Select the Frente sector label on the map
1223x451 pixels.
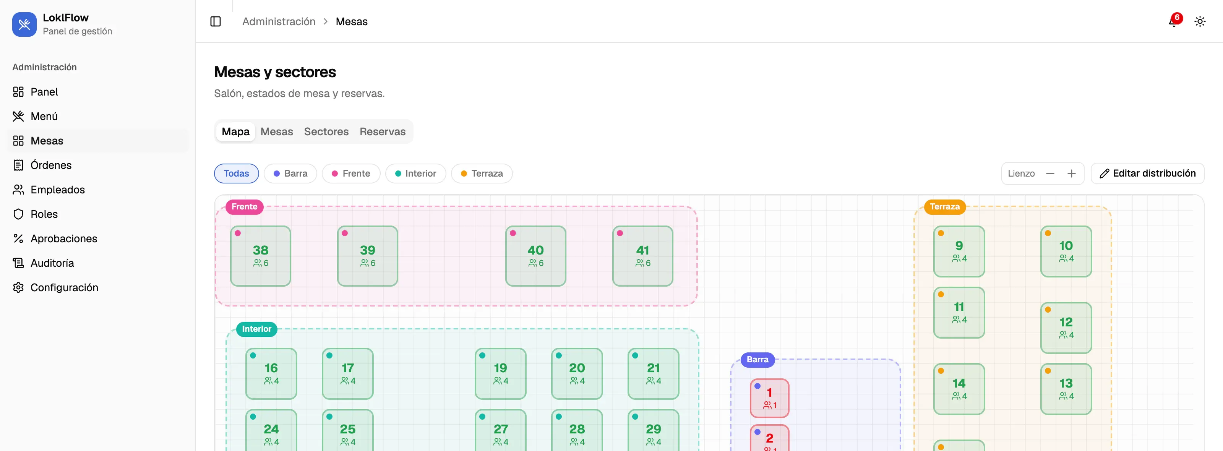pyautogui.click(x=245, y=206)
